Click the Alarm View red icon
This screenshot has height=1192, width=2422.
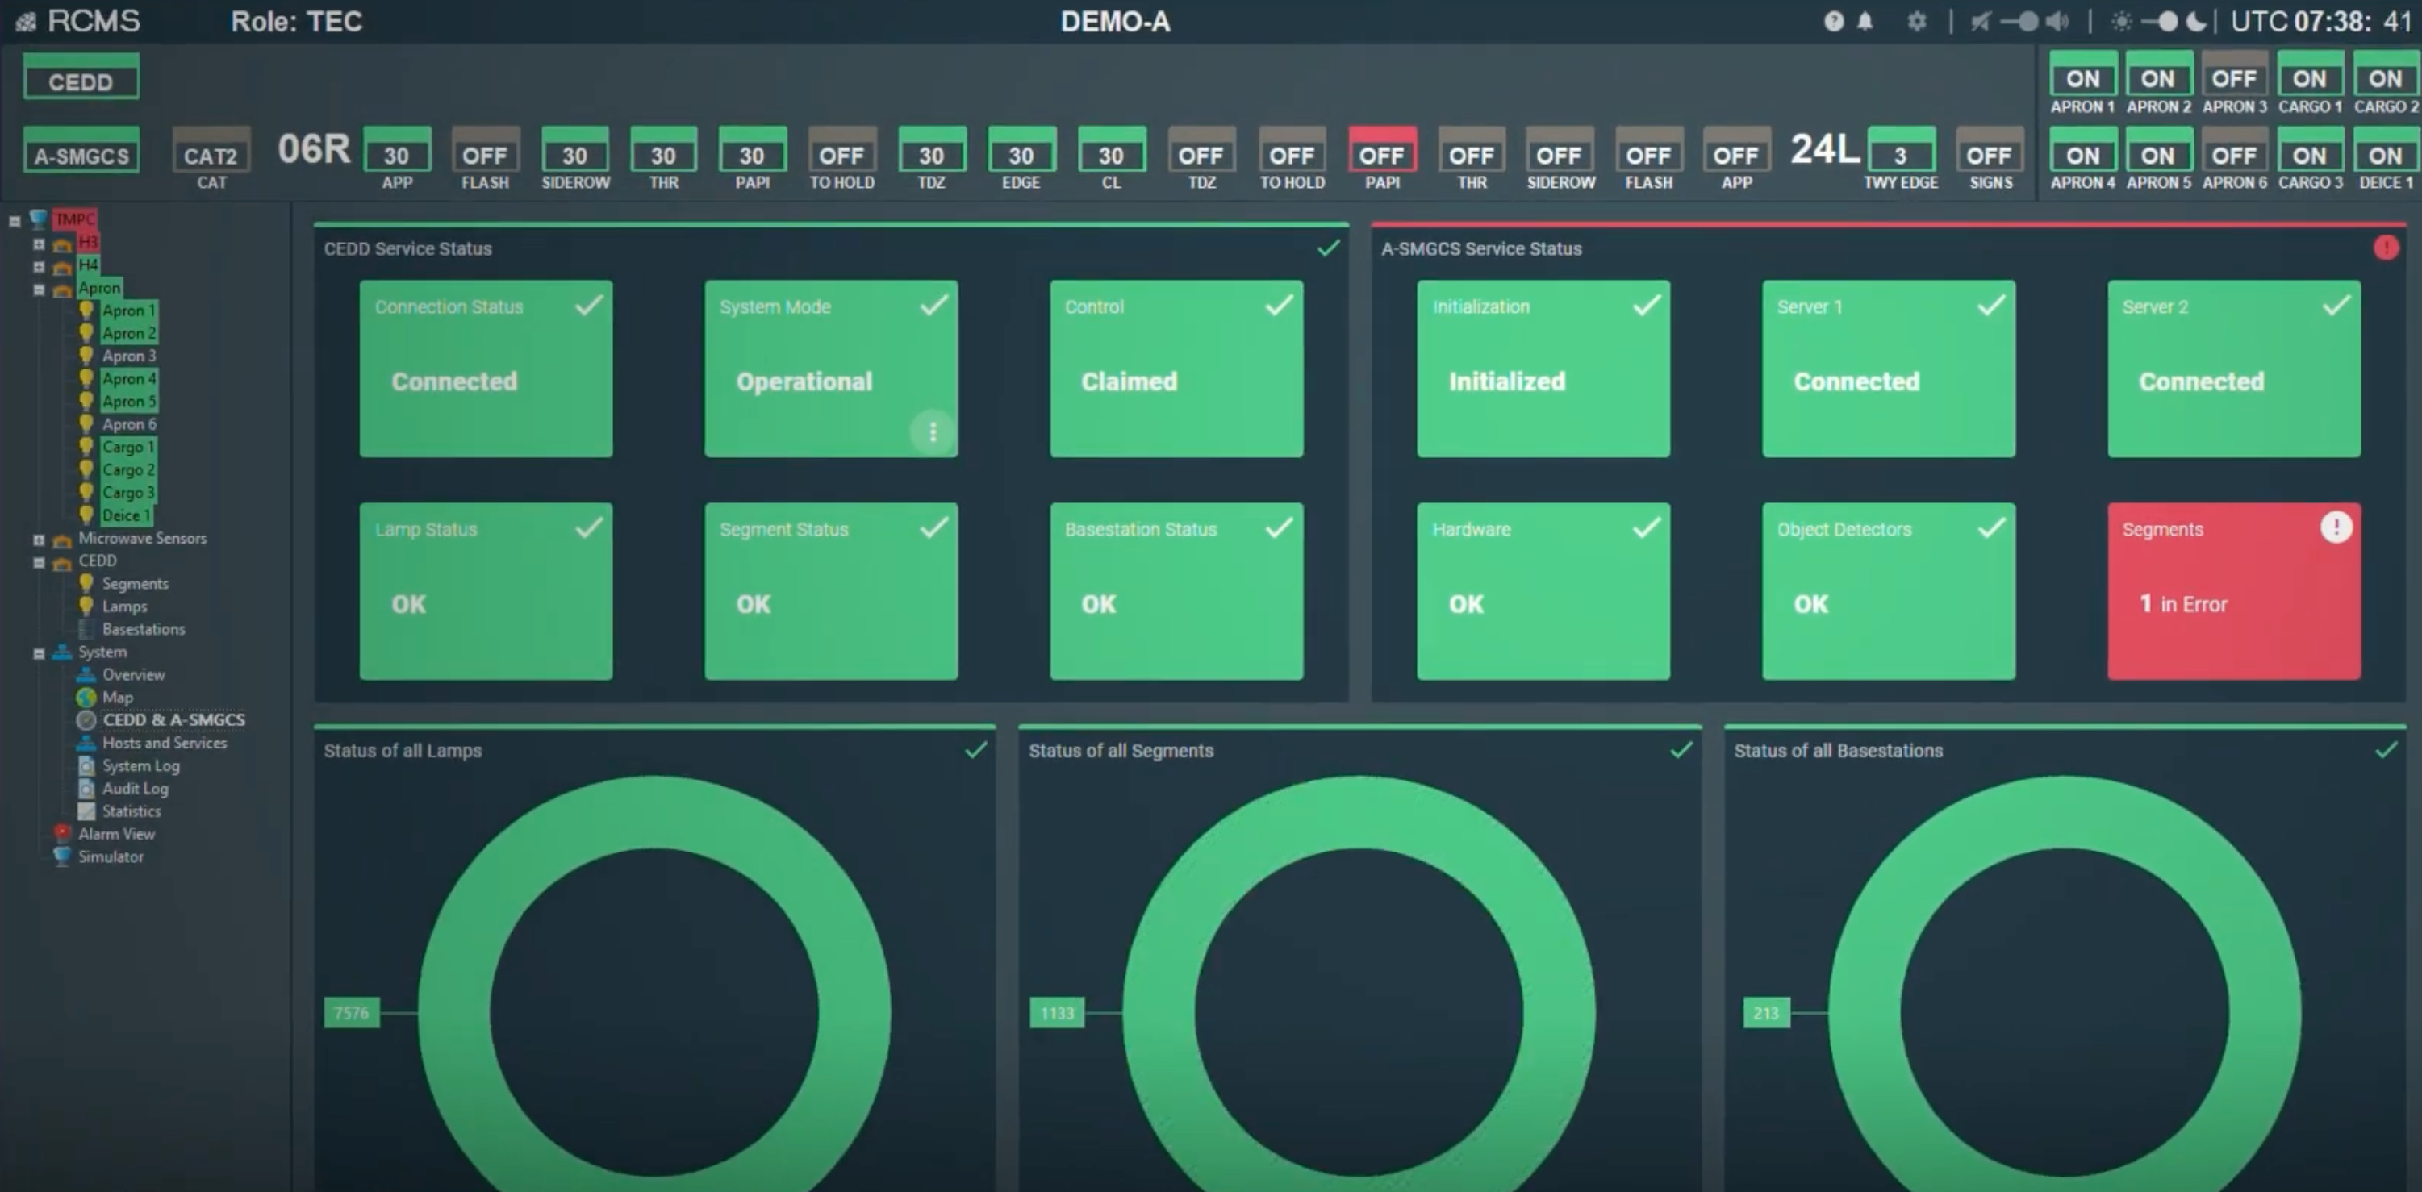click(62, 834)
